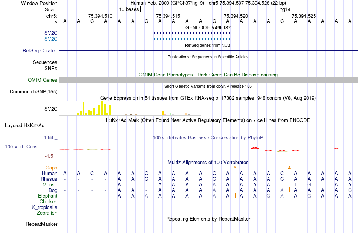Viewport: 358px width, 233px height.
Task: Click the Sequences label under Publications
Action: [x=45, y=62]
